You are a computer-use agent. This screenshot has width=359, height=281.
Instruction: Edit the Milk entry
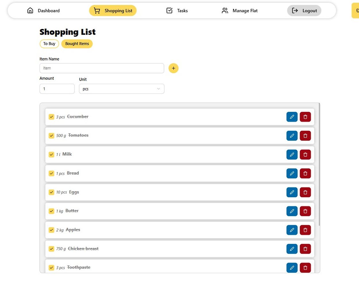292,155
